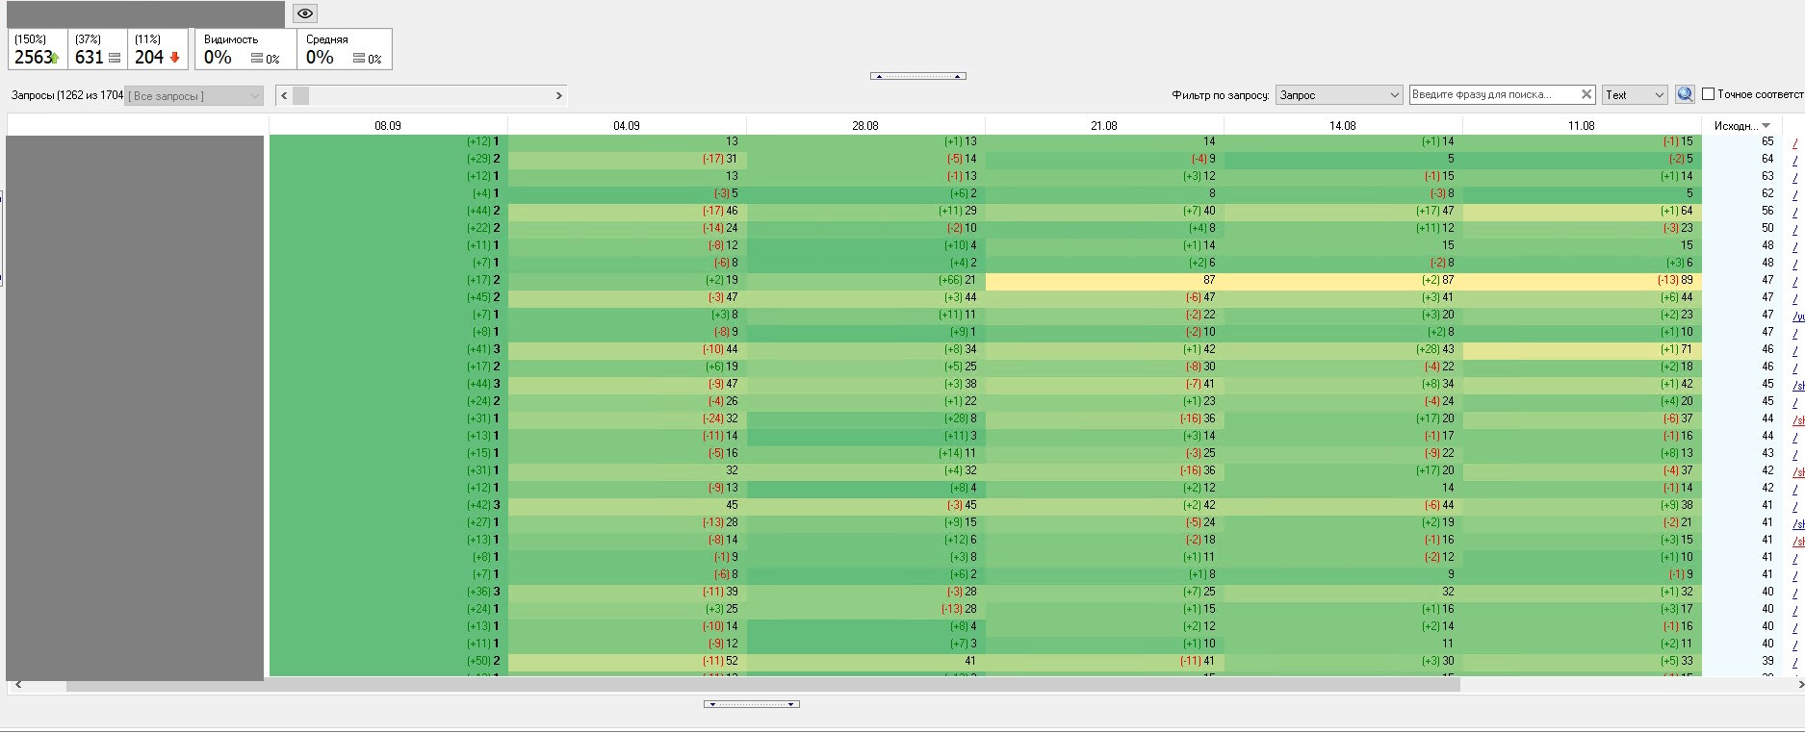Viewport: 1805px width, 733px height.
Task: Select the 2563 (150%) growth stat box
Action: (38, 50)
